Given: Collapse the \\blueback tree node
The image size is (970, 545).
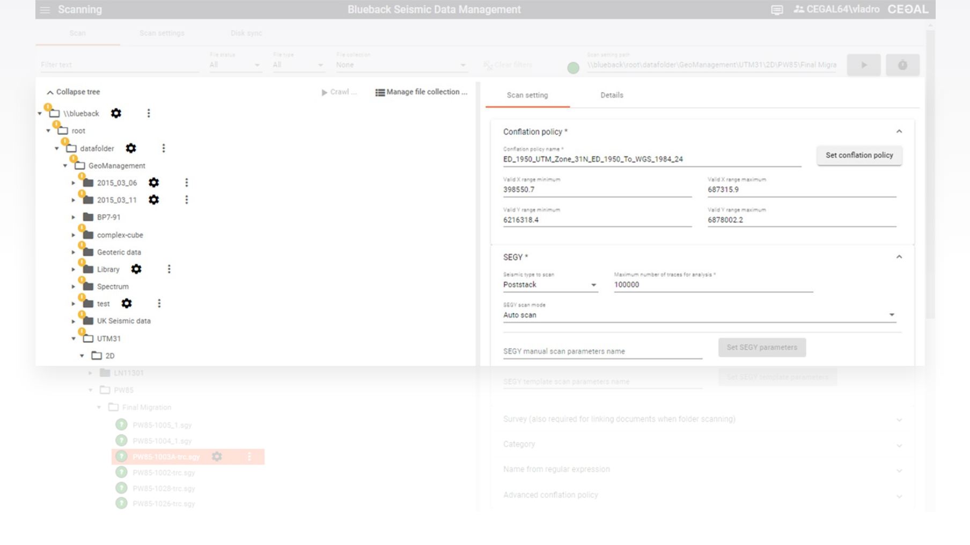Looking at the screenshot, I should click(x=40, y=114).
